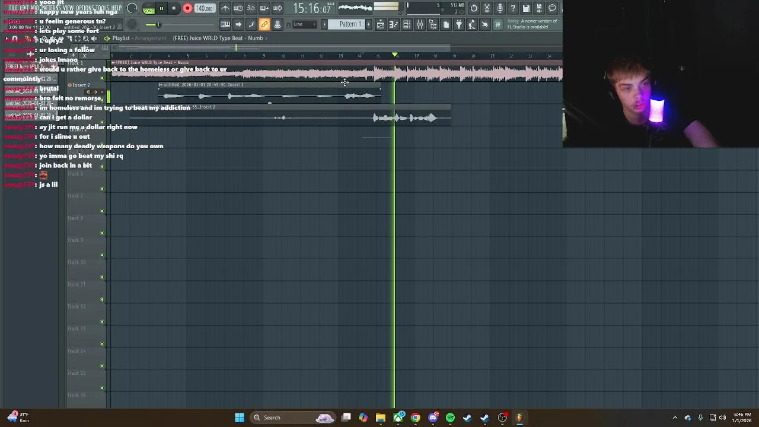
Task: Open the Browser/project tree icon
Action: [x=433, y=24]
